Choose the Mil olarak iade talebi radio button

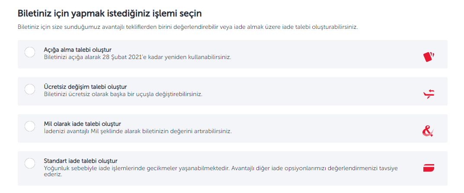click(30, 126)
